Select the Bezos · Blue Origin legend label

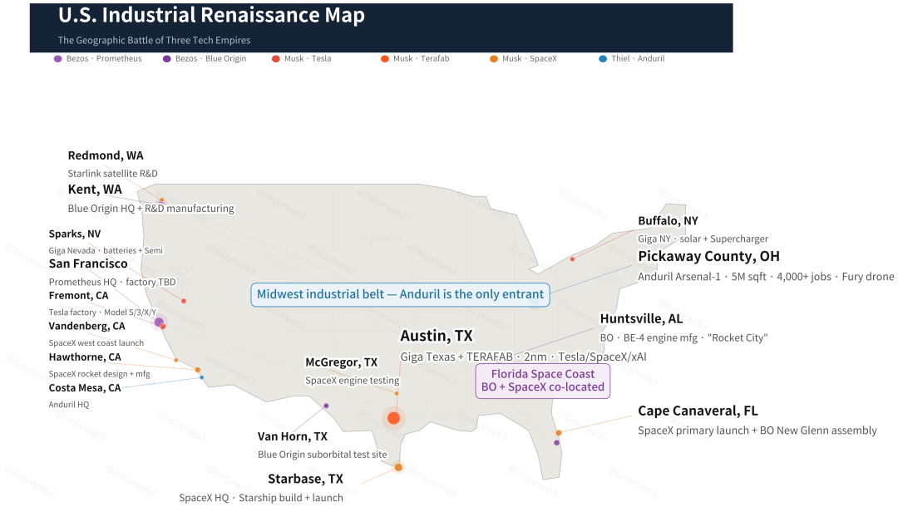(210, 59)
